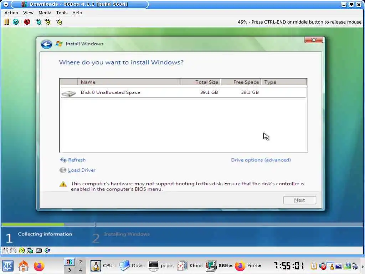Sort by the Total Size column header
Screen dimensions: 365x274
coord(200,82)
